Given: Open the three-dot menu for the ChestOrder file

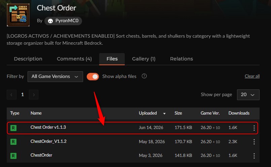Looking at the screenshot, I should pos(254,156).
